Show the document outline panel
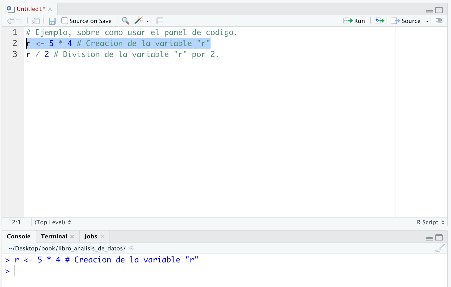 [x=439, y=21]
